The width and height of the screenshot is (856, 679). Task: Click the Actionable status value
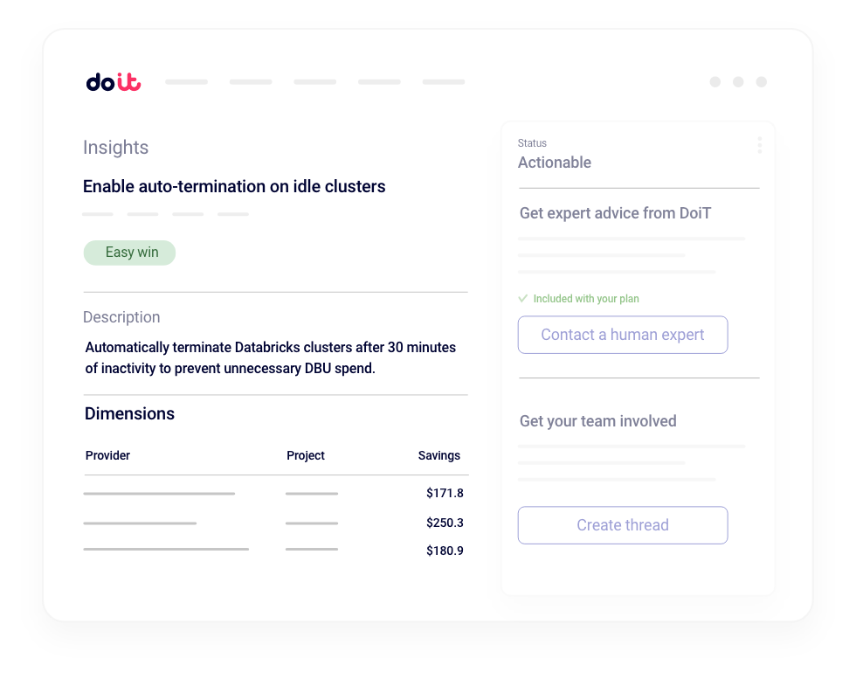tap(555, 163)
